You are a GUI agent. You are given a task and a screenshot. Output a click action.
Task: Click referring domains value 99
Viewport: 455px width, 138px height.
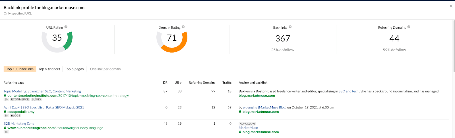point(213,91)
